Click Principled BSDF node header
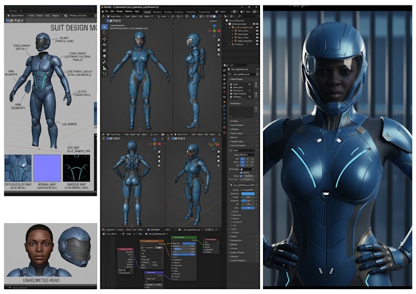Viewport: 416px width, 294px height. tap(184, 238)
